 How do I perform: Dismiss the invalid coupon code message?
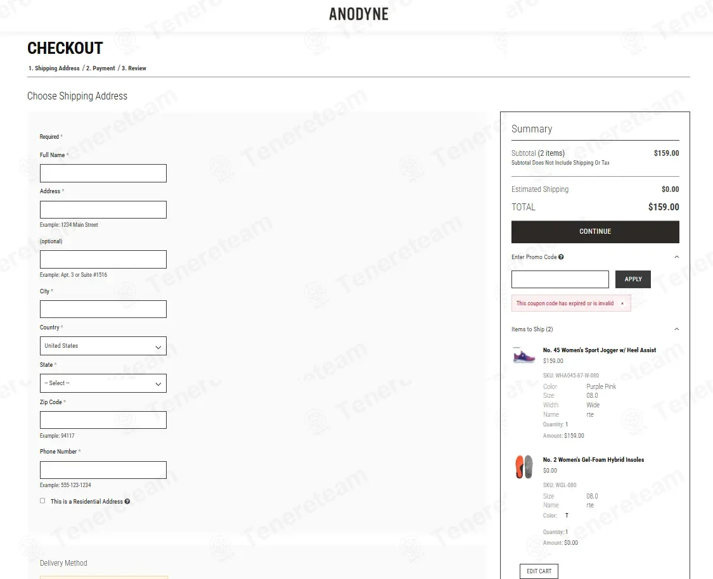click(622, 303)
